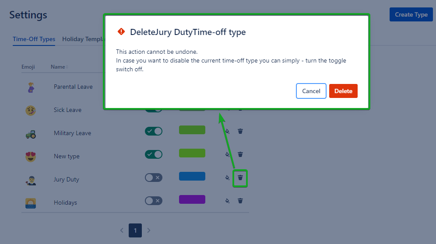Screen dimensions: 436x244
Task: Switch to the Time-Off Types tab
Action: tap(34, 39)
